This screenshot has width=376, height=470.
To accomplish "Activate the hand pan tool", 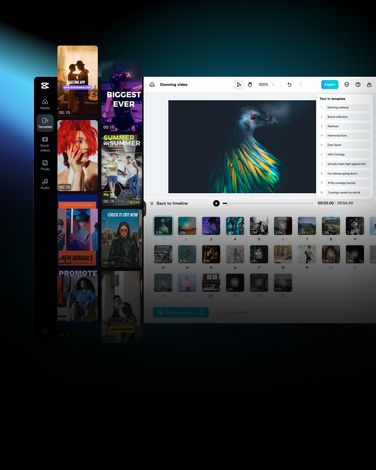I will (x=250, y=85).
